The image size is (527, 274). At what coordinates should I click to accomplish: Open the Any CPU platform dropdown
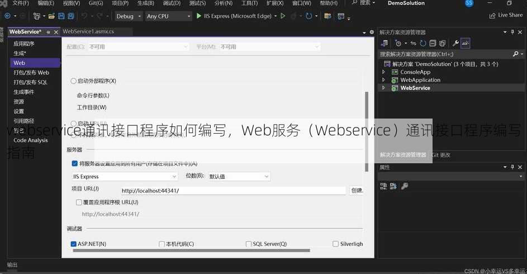click(x=168, y=16)
